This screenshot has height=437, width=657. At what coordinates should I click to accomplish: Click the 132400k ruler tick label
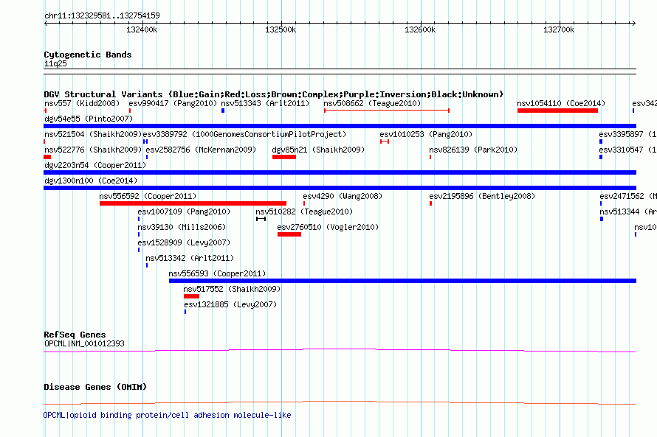pos(142,29)
